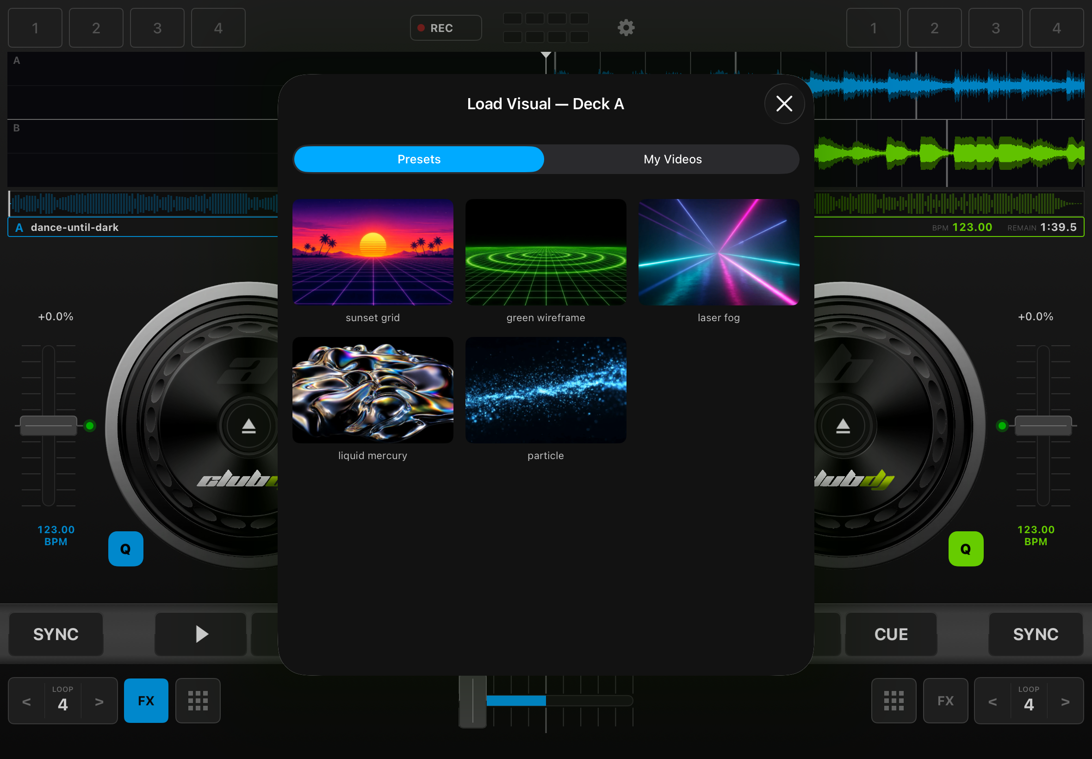Viewport: 1092px width, 759px height.
Task: Switch to the Presets tab
Action: [419, 159]
